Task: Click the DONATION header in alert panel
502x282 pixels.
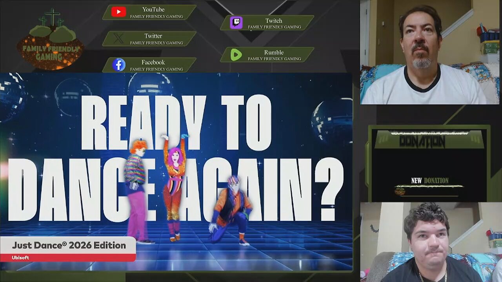Action: pos(422,142)
